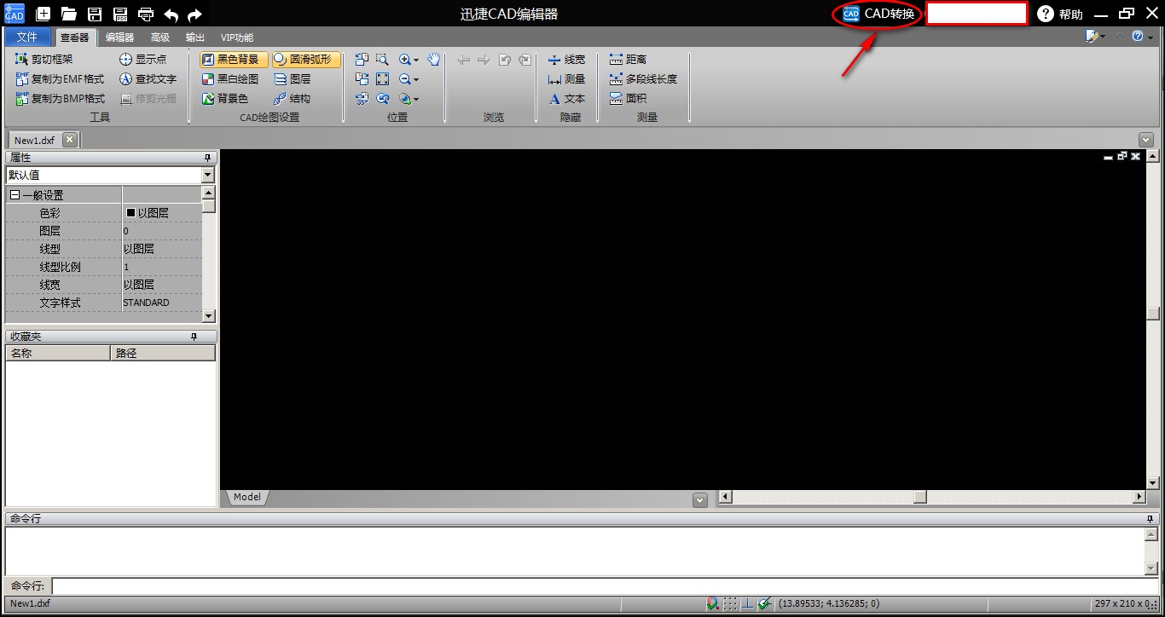Click the canvas horizontal scrollbar thumb
Screen dimensions: 1165x617
tap(920, 497)
